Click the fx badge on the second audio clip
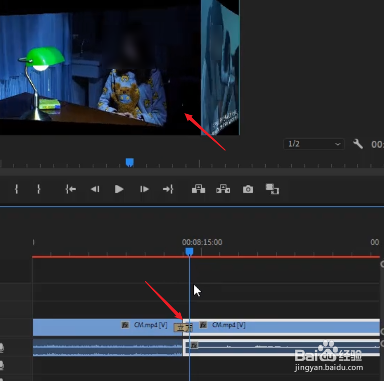The height and width of the screenshot is (381, 384). coord(194,346)
